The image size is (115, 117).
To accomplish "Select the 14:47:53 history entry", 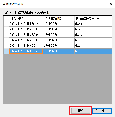I will [x=58, y=40].
